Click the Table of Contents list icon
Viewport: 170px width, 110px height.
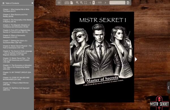point(3,3)
